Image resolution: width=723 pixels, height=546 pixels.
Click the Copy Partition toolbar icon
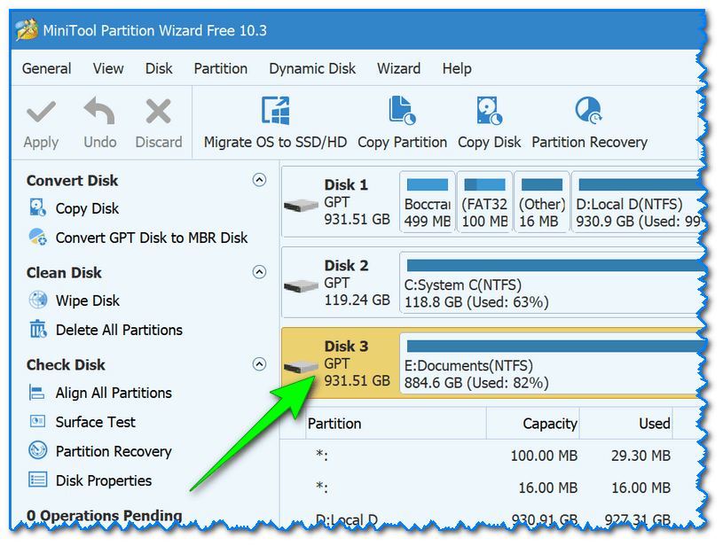[x=402, y=112]
